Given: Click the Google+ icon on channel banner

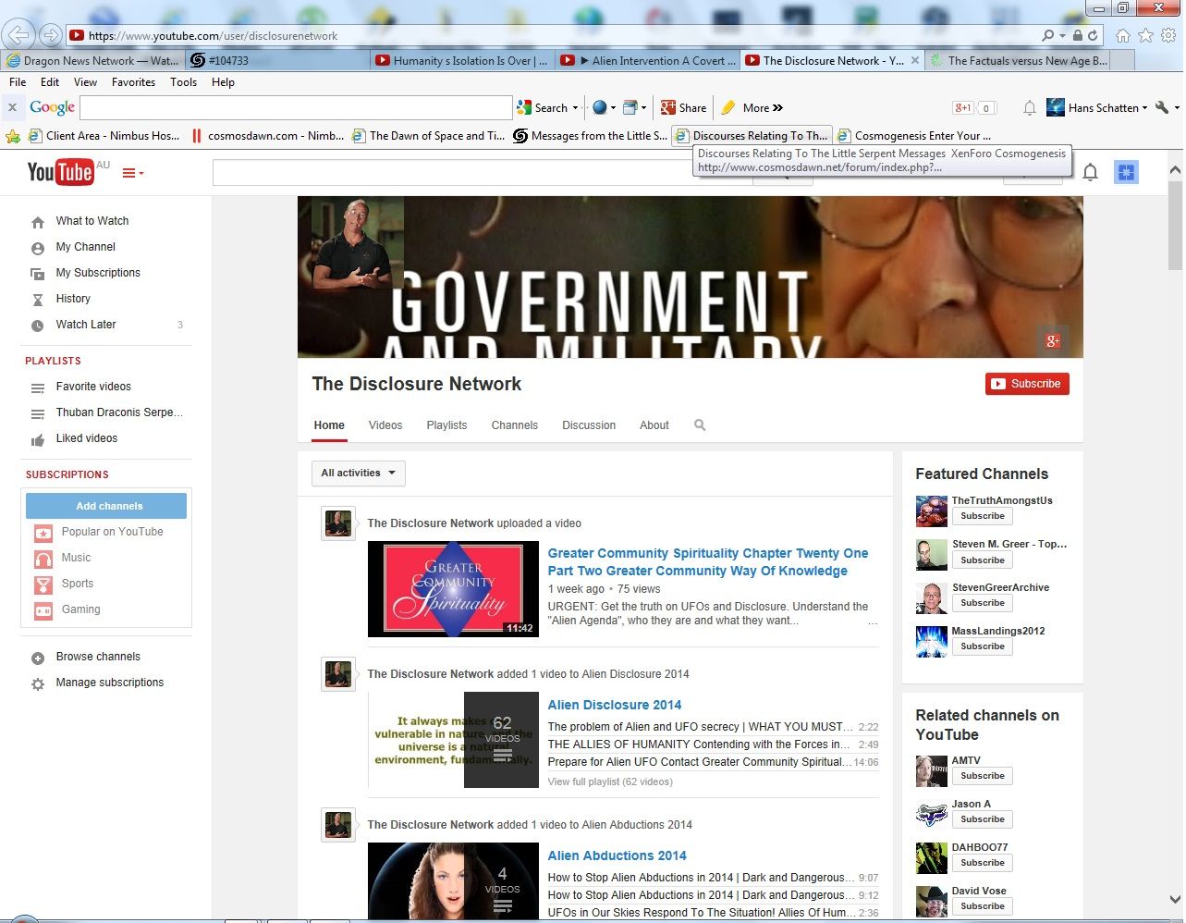Looking at the screenshot, I should click(x=1053, y=340).
